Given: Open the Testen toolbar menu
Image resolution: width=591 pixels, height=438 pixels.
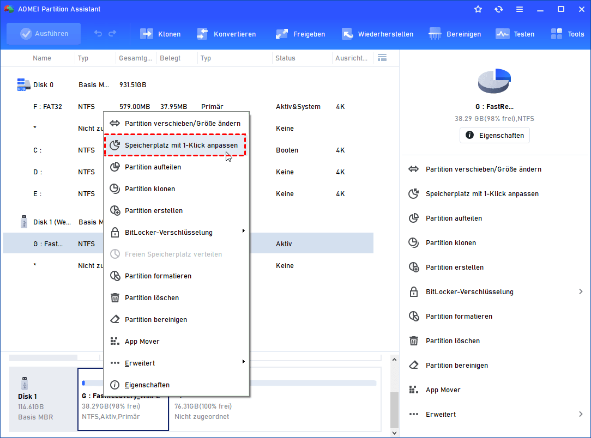Looking at the screenshot, I should point(515,34).
